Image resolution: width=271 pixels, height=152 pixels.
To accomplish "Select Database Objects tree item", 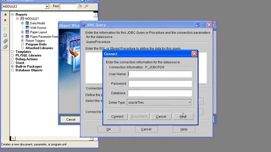I will 29,70.
